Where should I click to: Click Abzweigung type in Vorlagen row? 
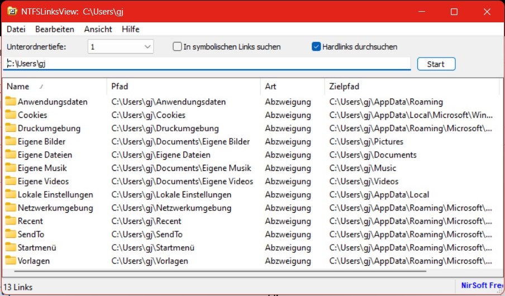tap(288, 261)
